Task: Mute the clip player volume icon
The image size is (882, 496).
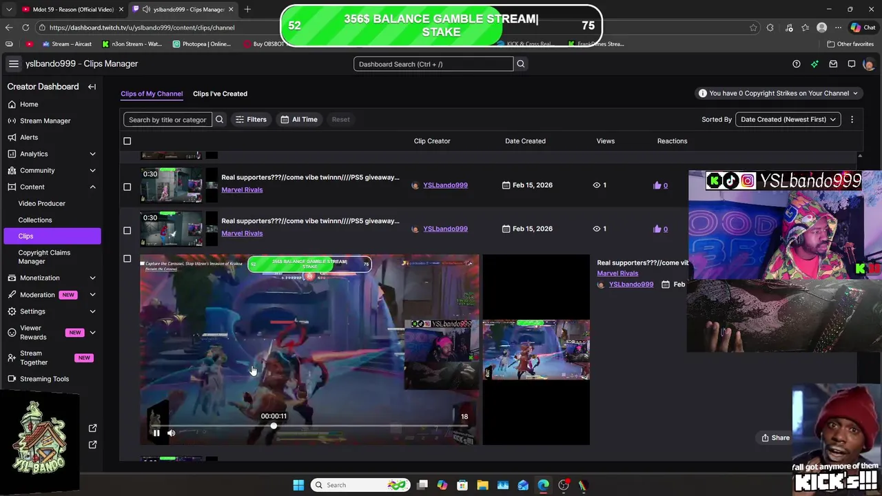Action: click(x=172, y=433)
